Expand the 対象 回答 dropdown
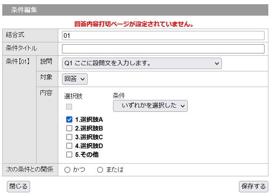Screen dimensions: 271x195 [75, 79]
